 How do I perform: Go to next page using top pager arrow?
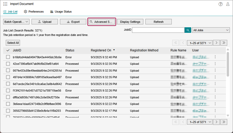[216, 43]
